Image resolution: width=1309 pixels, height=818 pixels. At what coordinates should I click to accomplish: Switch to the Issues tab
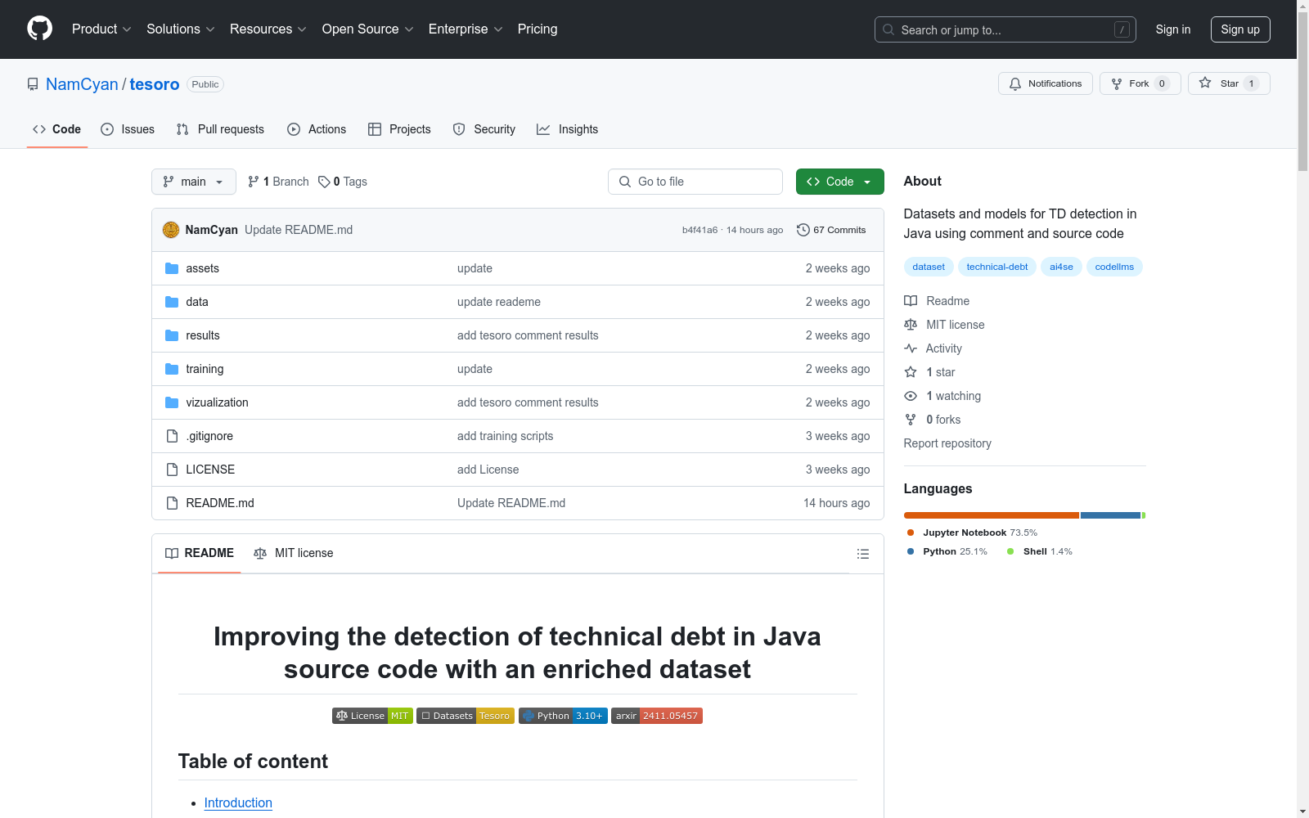128,129
